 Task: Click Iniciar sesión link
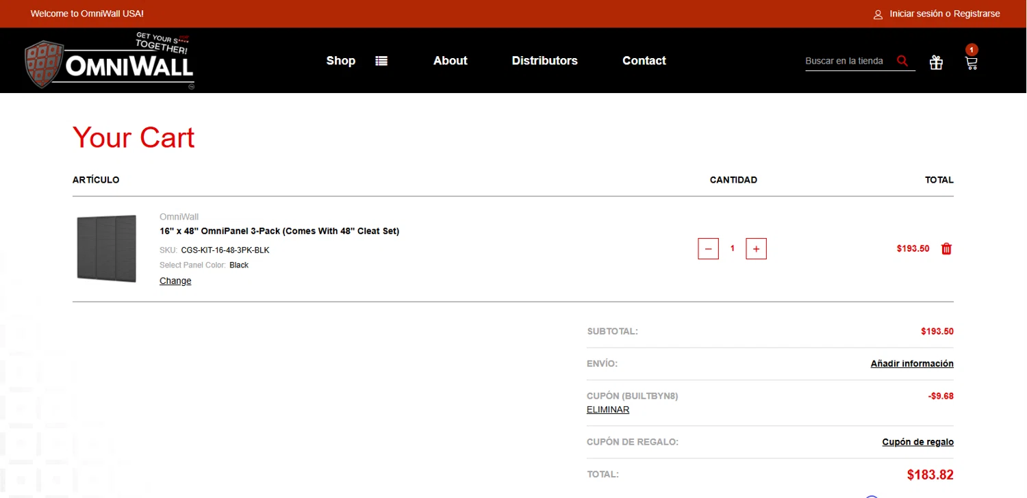tap(915, 14)
